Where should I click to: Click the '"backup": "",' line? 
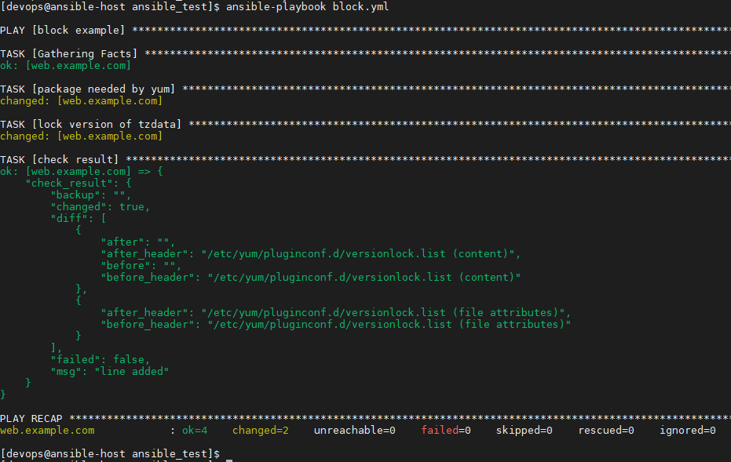(91, 195)
